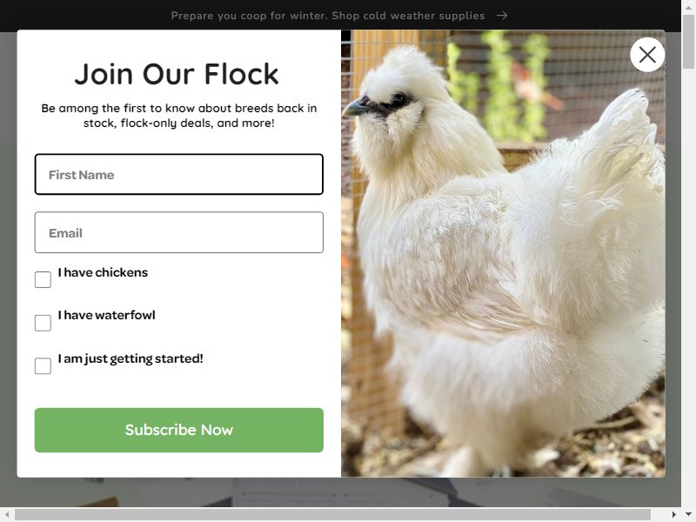Close the Join Our Flock popup
Viewport: 696px width, 522px height.
pos(647,55)
